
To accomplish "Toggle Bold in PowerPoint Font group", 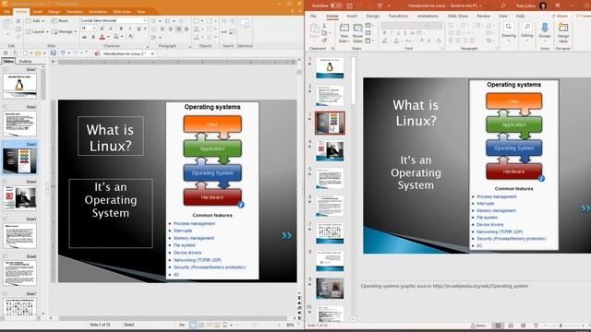I will [384, 33].
